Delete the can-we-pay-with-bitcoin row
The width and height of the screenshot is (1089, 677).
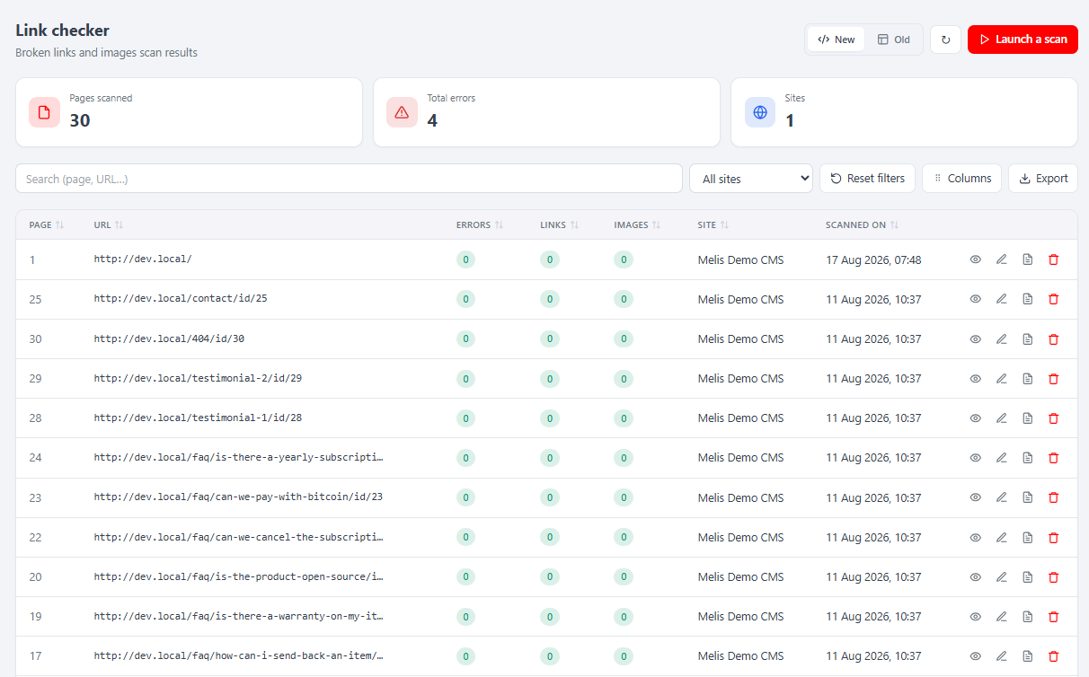[1054, 497]
